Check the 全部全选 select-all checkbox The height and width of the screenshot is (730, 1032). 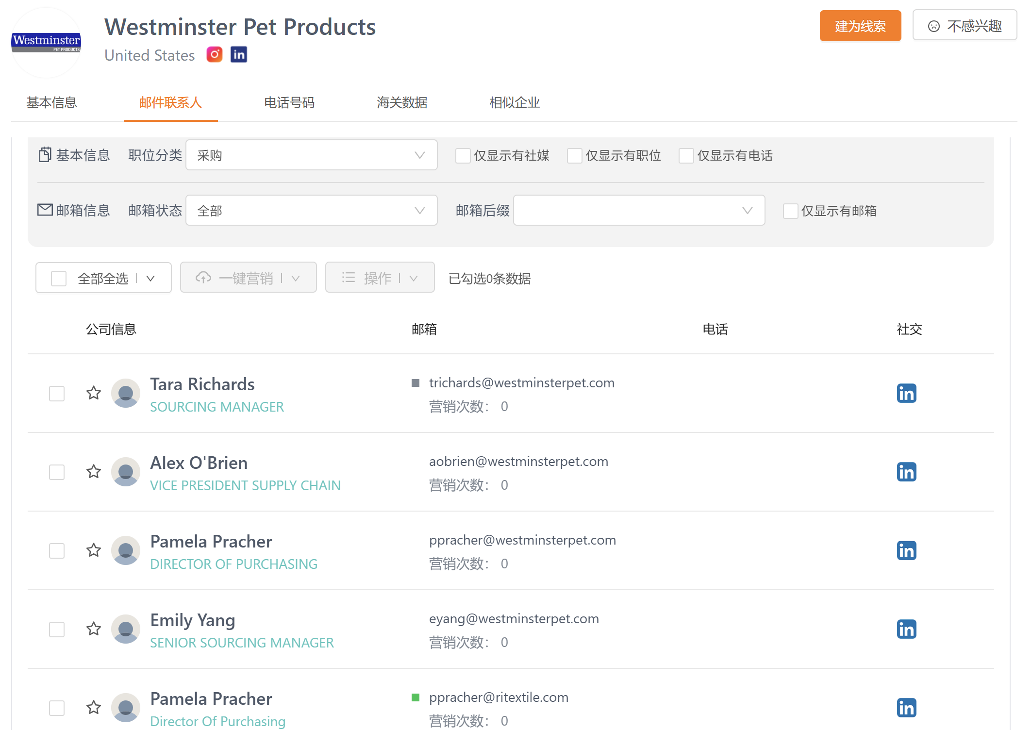(x=59, y=279)
